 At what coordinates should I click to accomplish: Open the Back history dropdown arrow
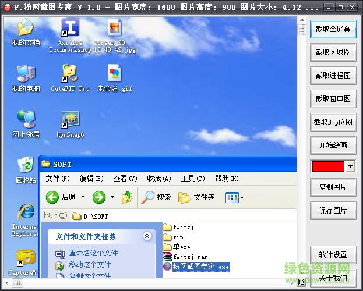click(83, 197)
